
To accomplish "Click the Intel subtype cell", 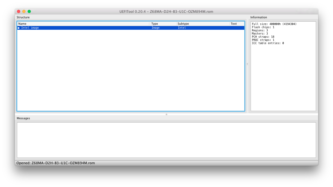I will pos(182,28).
